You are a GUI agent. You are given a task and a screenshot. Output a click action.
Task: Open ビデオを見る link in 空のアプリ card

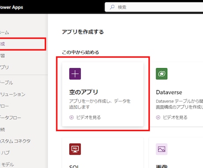(88, 117)
